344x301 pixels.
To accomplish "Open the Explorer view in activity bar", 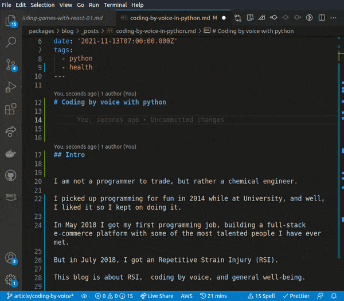I will point(10,21).
